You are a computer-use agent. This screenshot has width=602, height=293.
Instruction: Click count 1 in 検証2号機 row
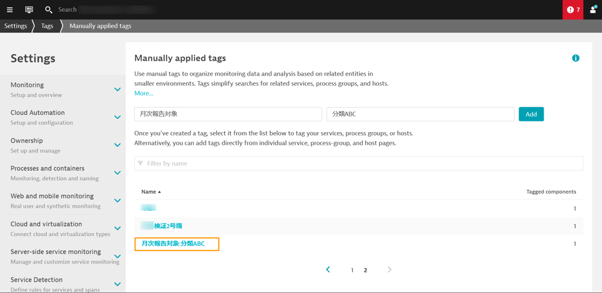tap(575, 226)
